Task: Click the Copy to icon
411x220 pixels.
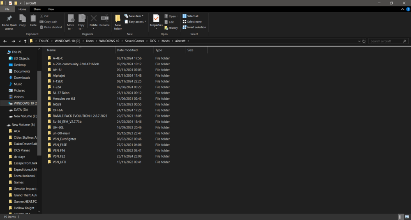Action: (x=81, y=18)
